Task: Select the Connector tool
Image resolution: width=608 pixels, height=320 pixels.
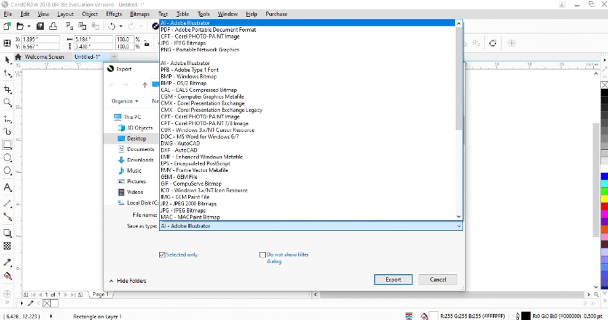Action: pos(7,217)
